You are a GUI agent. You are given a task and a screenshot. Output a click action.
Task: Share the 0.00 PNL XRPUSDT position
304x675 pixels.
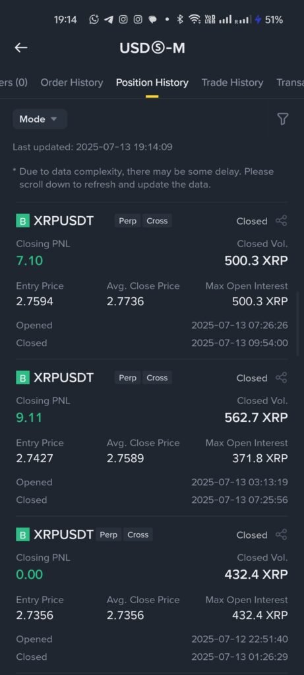pos(281,535)
